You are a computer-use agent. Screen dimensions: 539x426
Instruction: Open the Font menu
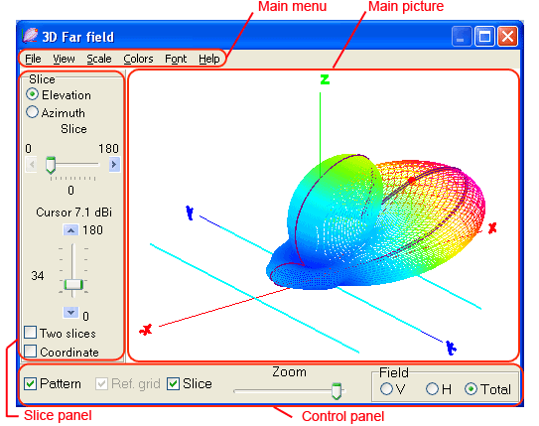176,59
